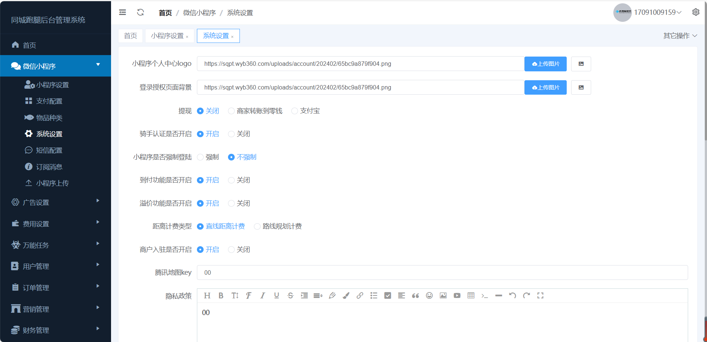Click undo icon in the editor toolbar
The width and height of the screenshot is (707, 342).
[x=513, y=295]
